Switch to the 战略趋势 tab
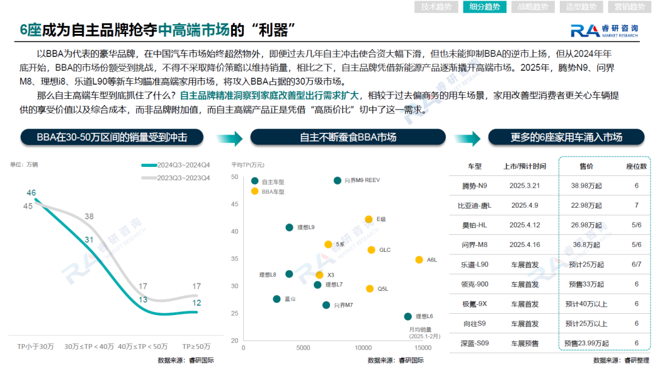Viewport: 655px width, 366px height. [x=533, y=7]
